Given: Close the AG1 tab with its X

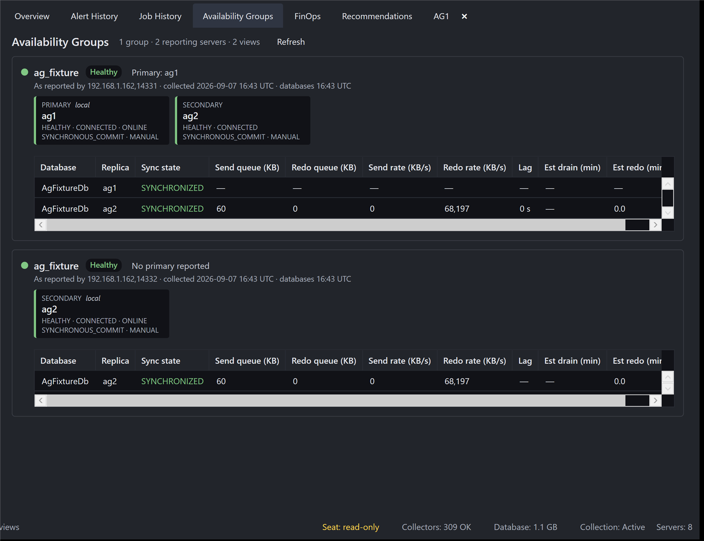Looking at the screenshot, I should (464, 17).
